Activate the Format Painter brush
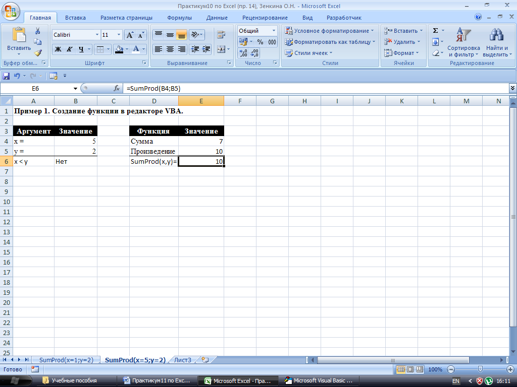The image size is (517, 387). click(37, 52)
